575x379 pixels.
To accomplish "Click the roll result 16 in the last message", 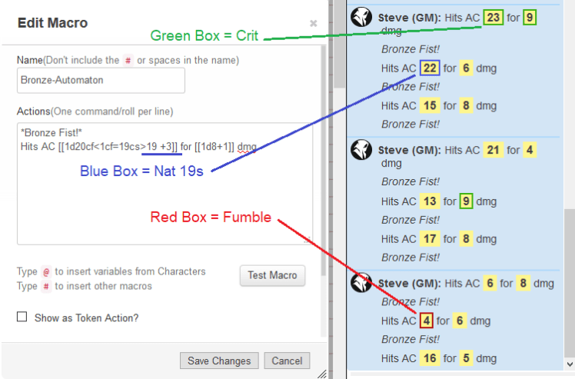I will click(x=430, y=357).
